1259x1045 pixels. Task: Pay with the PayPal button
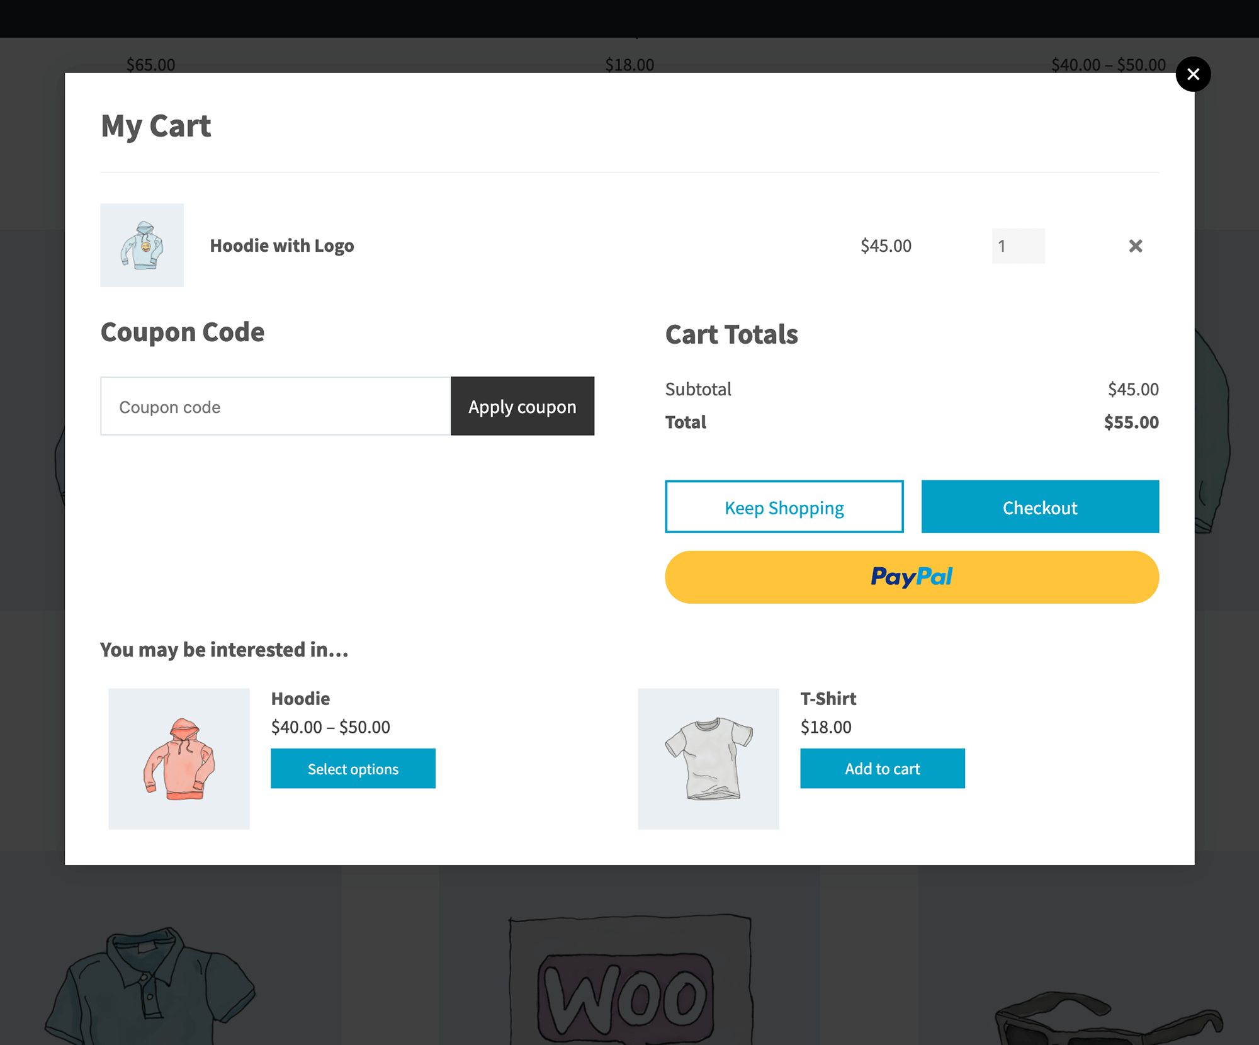point(912,577)
